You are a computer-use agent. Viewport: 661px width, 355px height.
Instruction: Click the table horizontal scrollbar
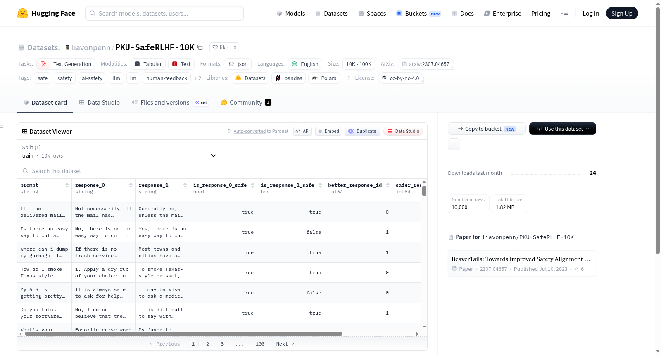(x=183, y=334)
